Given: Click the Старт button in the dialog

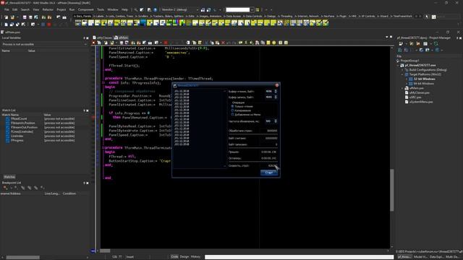Looking at the screenshot, I should (269, 173).
